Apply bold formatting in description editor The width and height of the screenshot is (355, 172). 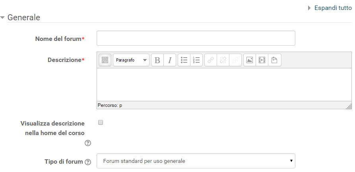pos(157,60)
